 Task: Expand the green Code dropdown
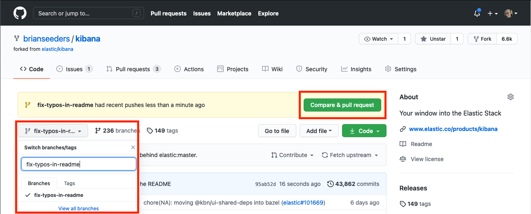click(x=364, y=131)
